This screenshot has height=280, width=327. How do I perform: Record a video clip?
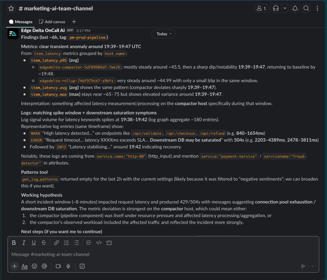[x=58, y=266]
